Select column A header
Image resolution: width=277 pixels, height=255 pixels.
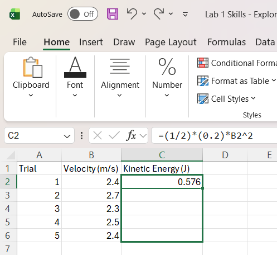39,155
